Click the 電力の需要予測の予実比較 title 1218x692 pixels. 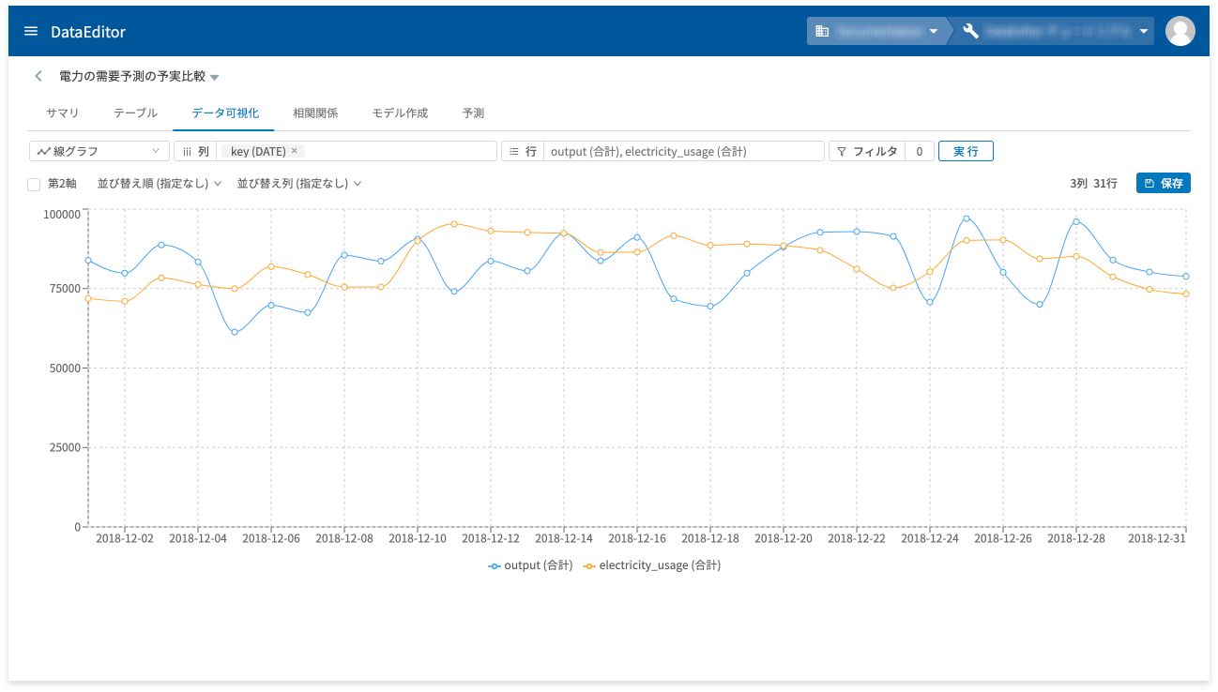[132, 76]
